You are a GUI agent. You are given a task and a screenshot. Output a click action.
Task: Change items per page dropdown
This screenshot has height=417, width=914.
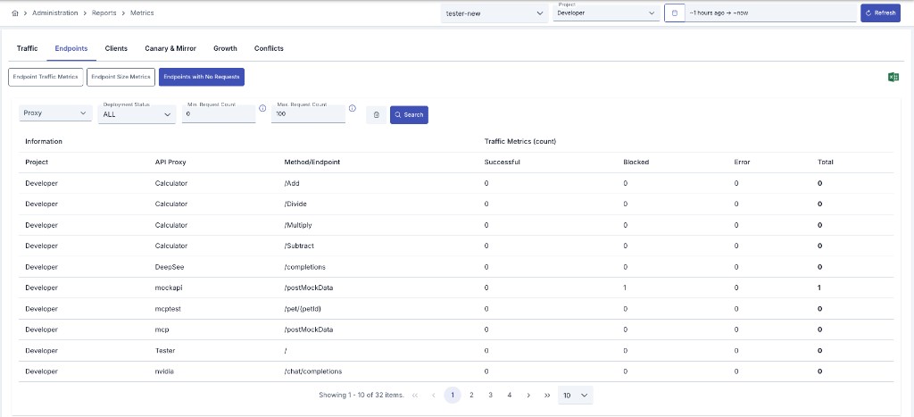click(x=576, y=396)
